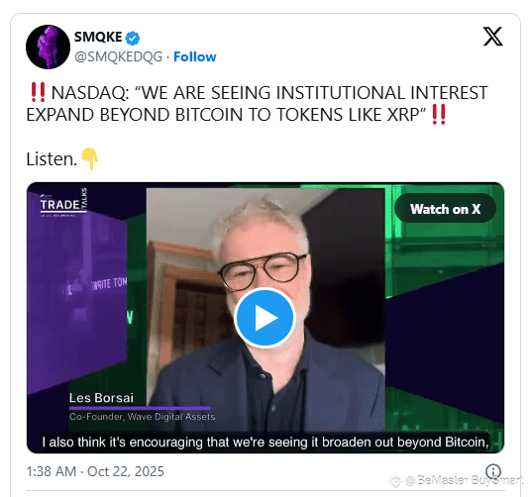
Task: Click the Trade Talks logo in video
Action: point(63,203)
